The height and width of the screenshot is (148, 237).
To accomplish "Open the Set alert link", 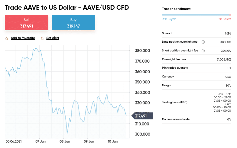I will [53, 38].
